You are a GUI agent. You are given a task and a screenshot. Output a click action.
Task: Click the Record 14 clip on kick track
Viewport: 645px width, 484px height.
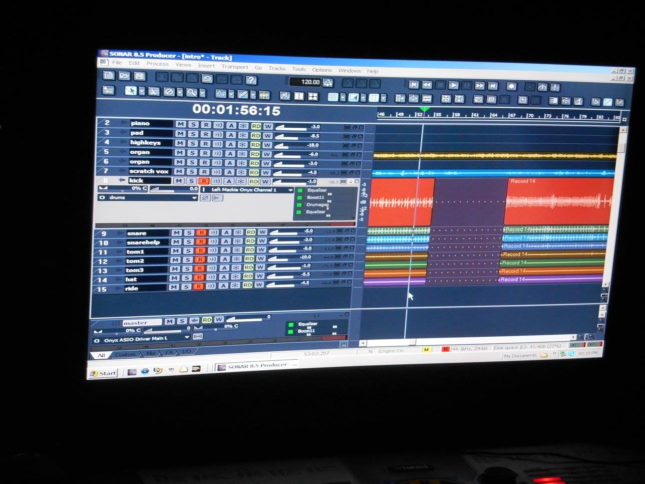[558, 201]
